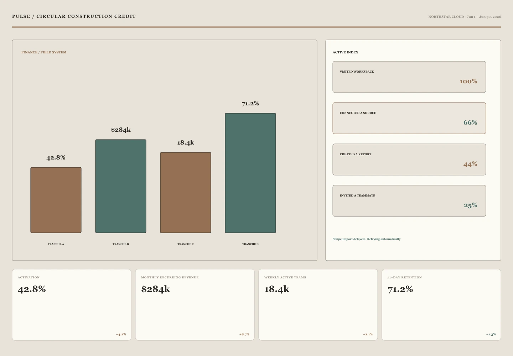The width and height of the screenshot is (513, 356).
Task: Click the $284k value above the Tranche B bar
Action: tap(121, 130)
